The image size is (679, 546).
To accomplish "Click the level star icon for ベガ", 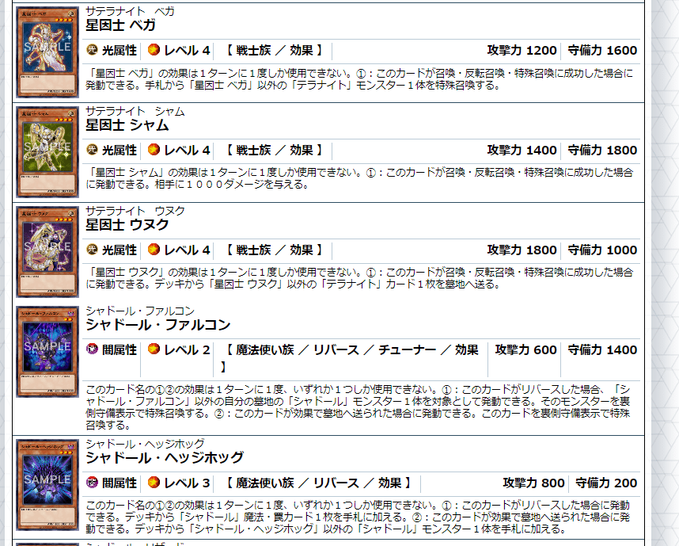I will (154, 50).
